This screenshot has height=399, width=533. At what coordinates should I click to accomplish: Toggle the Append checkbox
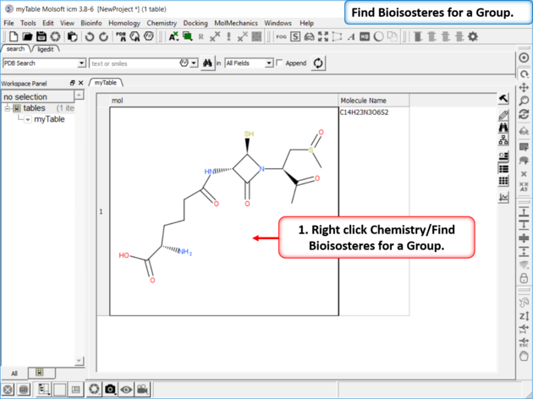coord(280,63)
